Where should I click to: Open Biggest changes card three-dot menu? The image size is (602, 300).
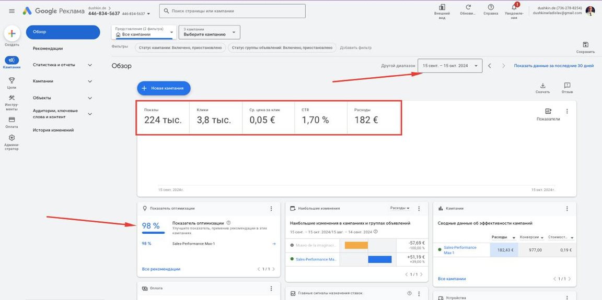[419, 208]
